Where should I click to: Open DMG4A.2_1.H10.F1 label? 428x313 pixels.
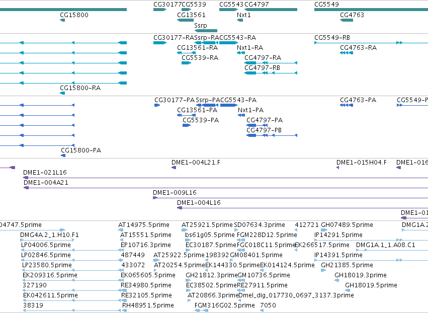49,235
